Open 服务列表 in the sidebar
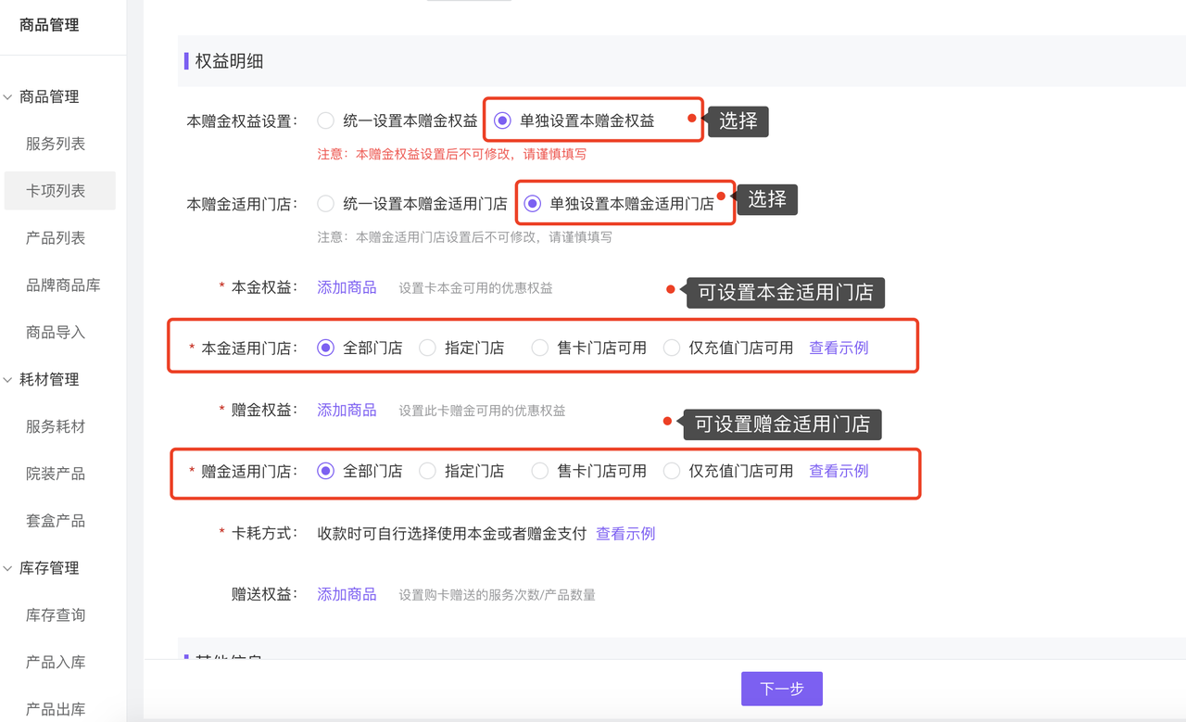This screenshot has height=722, width=1186. coord(56,144)
